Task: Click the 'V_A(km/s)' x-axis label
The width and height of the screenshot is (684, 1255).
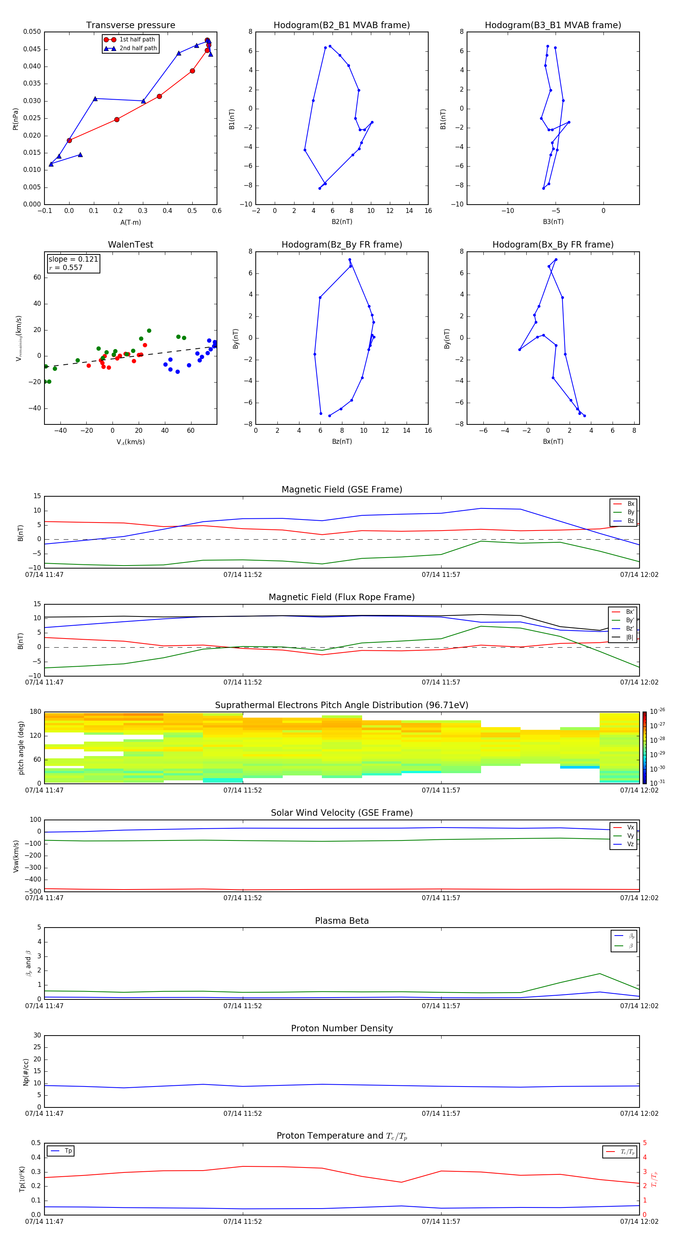Action: [x=130, y=442]
